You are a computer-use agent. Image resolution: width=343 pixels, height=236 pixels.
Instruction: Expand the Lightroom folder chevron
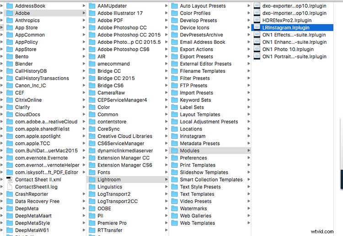(x=166, y=180)
